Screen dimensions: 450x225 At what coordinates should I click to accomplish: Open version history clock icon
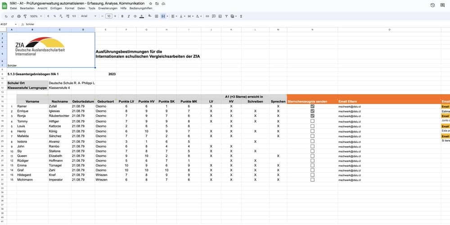(432, 5)
